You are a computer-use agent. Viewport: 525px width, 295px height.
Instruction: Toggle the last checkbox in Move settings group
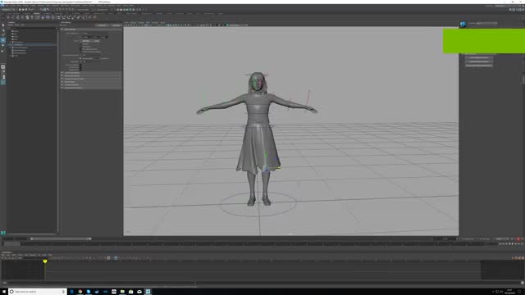[80, 52]
